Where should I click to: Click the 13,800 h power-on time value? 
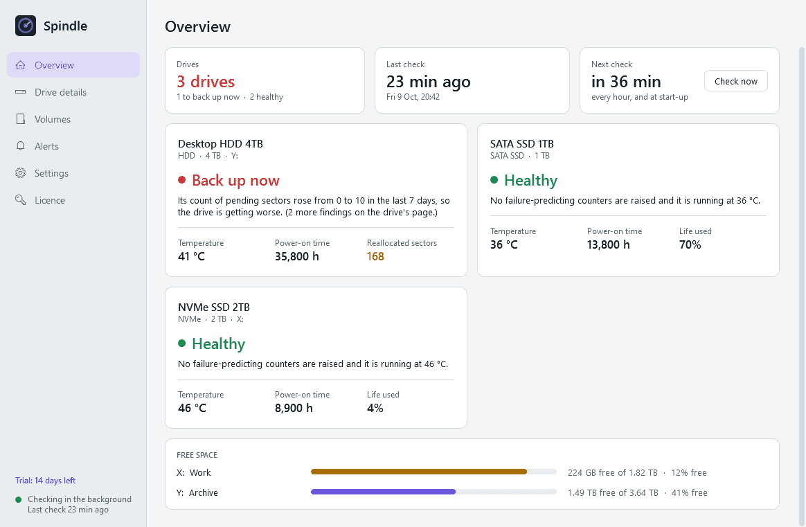(x=608, y=244)
